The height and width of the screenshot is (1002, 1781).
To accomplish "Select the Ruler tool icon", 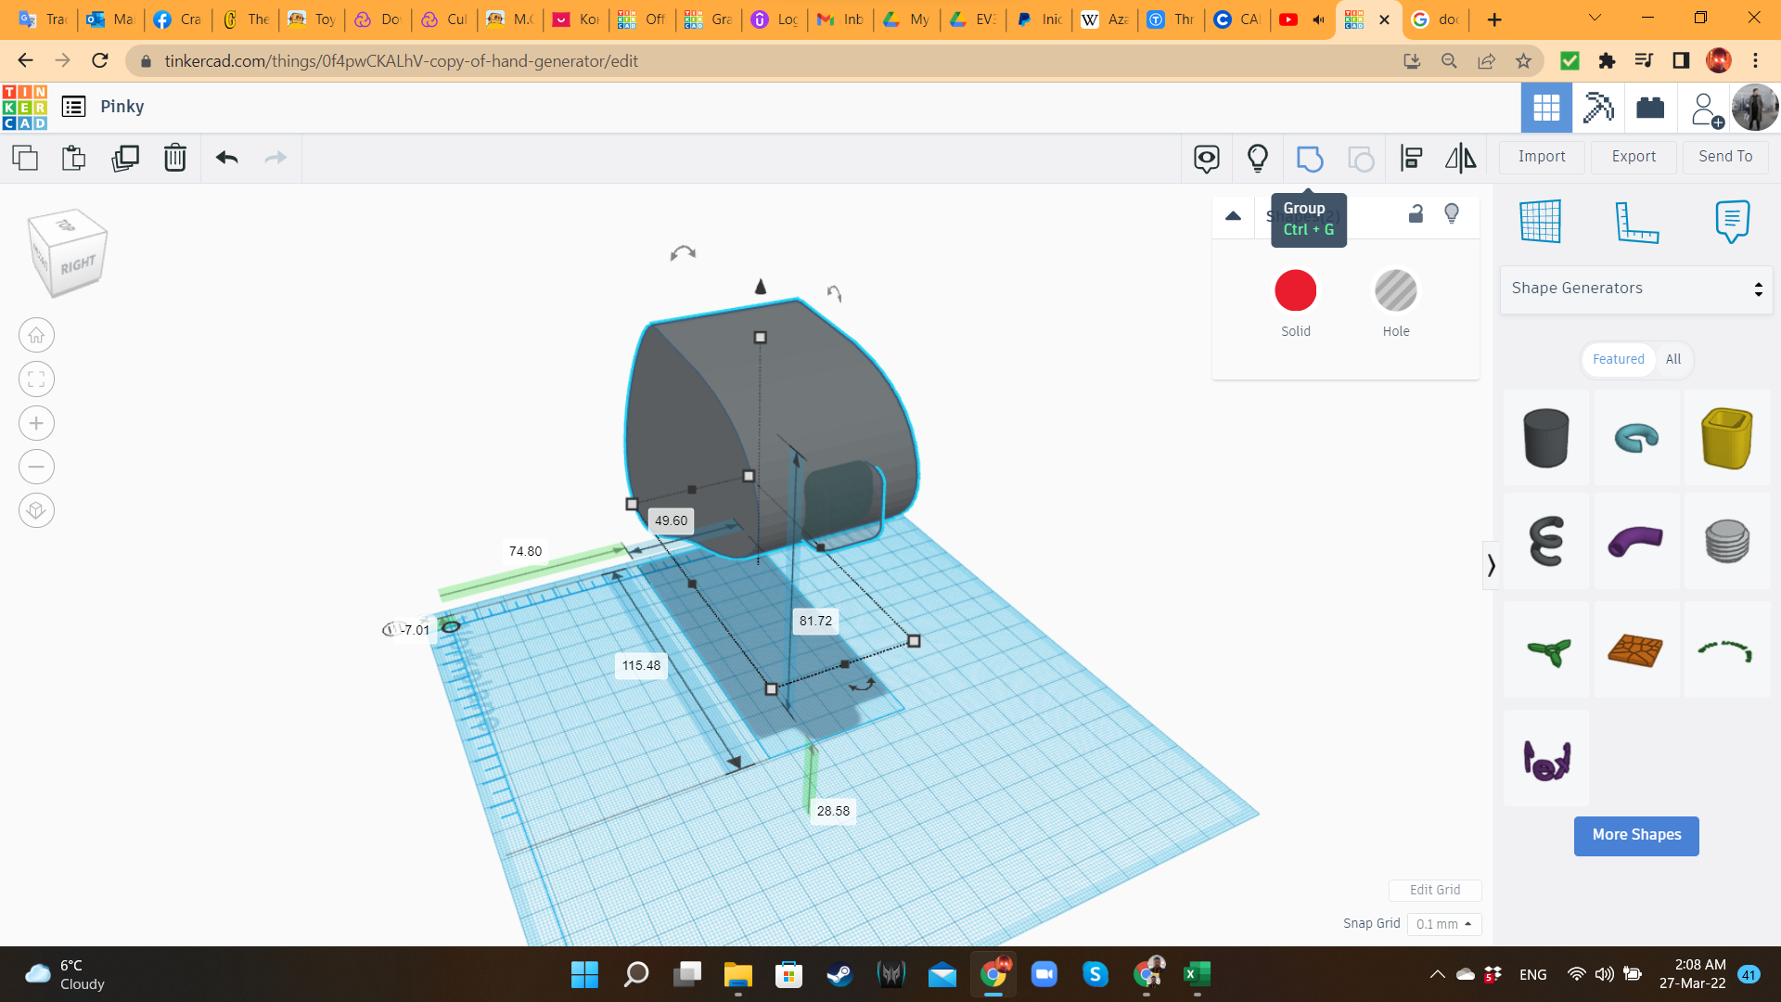I will coord(1636,222).
